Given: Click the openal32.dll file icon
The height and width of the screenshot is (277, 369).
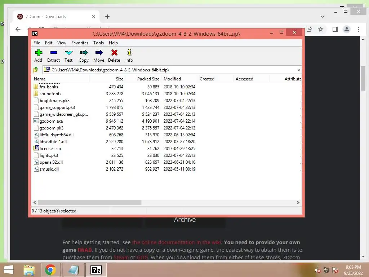Looking at the screenshot, I should (36, 162).
